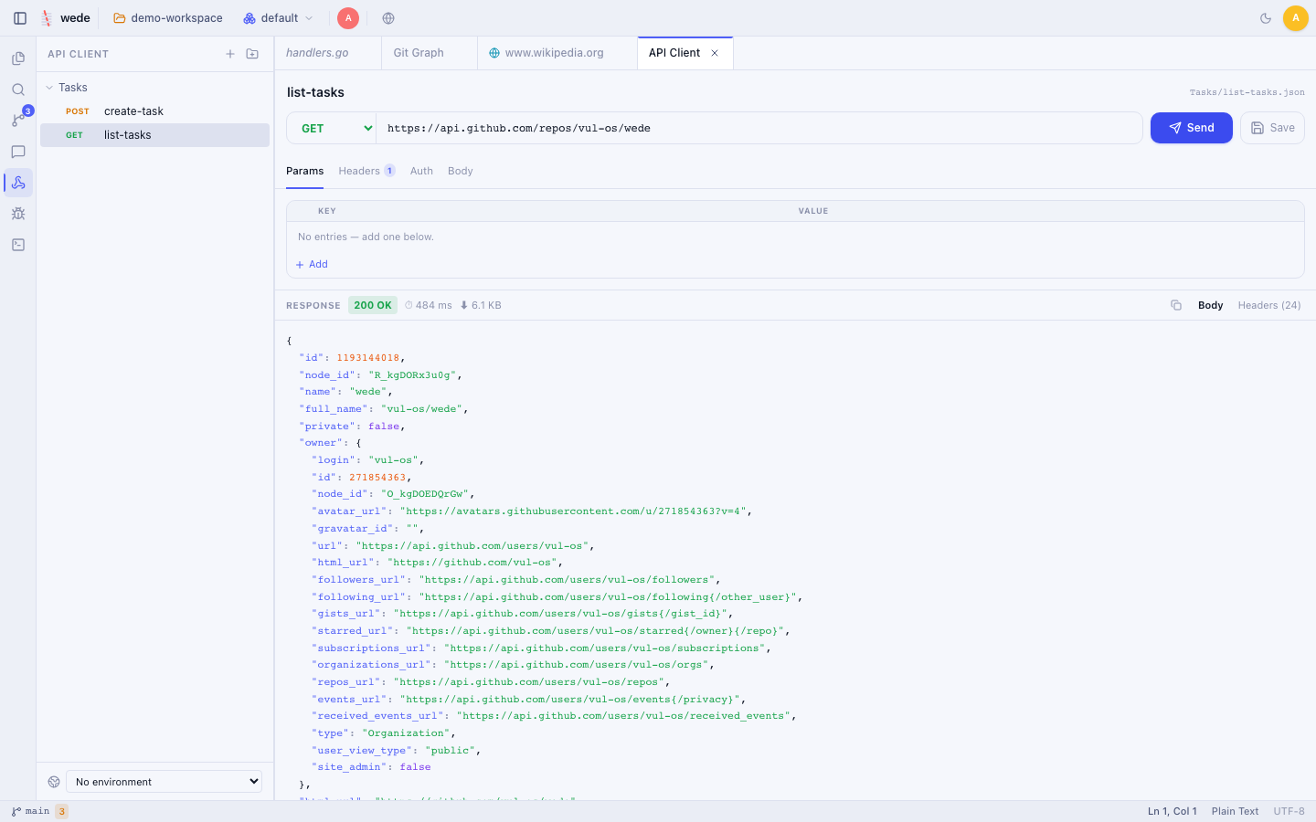Image resolution: width=1316 pixels, height=822 pixels.
Task: Add new request with plus icon
Action: (x=230, y=54)
